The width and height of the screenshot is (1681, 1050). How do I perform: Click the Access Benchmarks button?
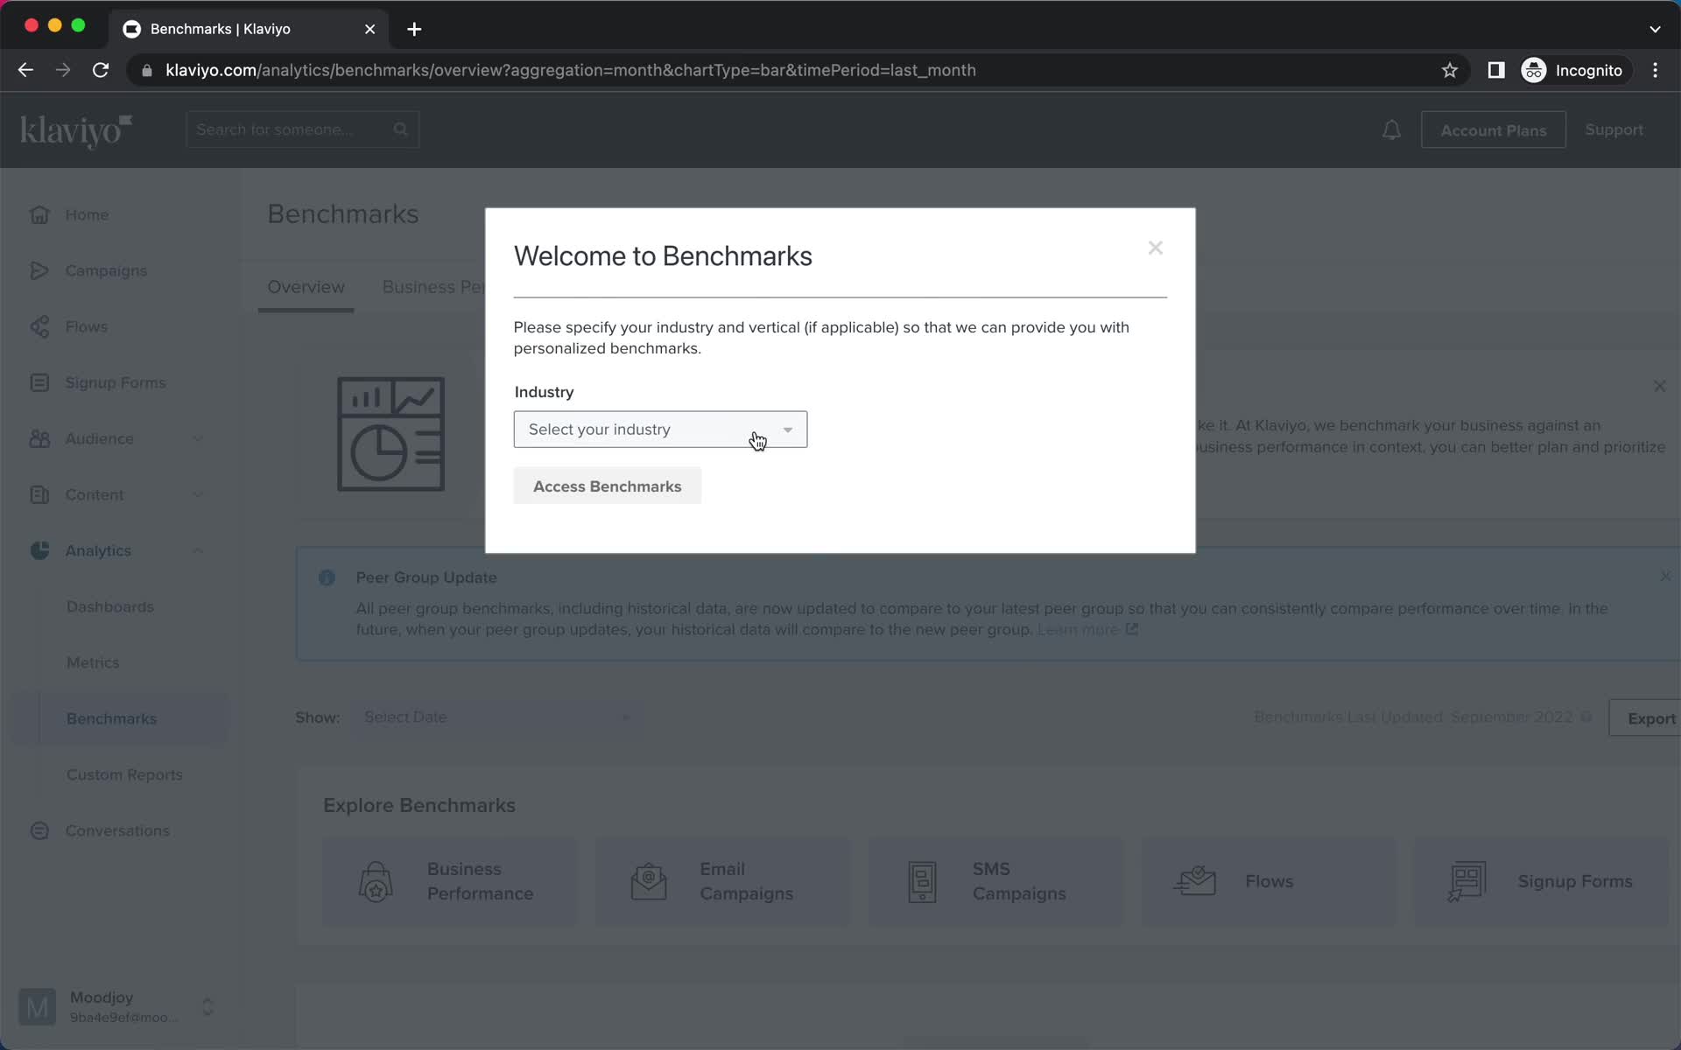(607, 486)
